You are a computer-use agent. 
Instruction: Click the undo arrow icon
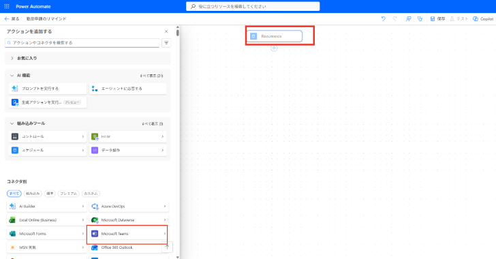[384, 18]
